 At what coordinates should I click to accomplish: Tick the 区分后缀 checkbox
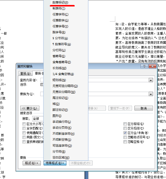[x=125, y=128]
